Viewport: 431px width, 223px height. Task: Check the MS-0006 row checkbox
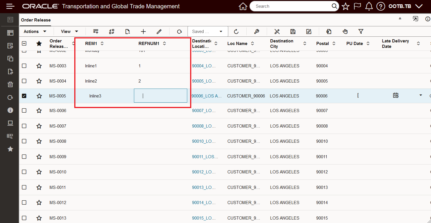pos(24,110)
